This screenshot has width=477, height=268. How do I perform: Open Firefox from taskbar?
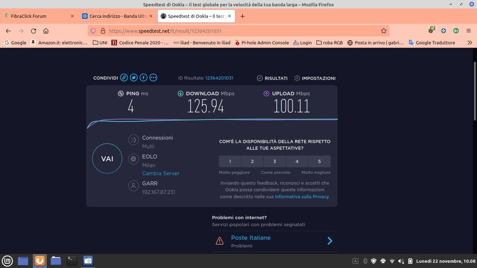pos(40,261)
